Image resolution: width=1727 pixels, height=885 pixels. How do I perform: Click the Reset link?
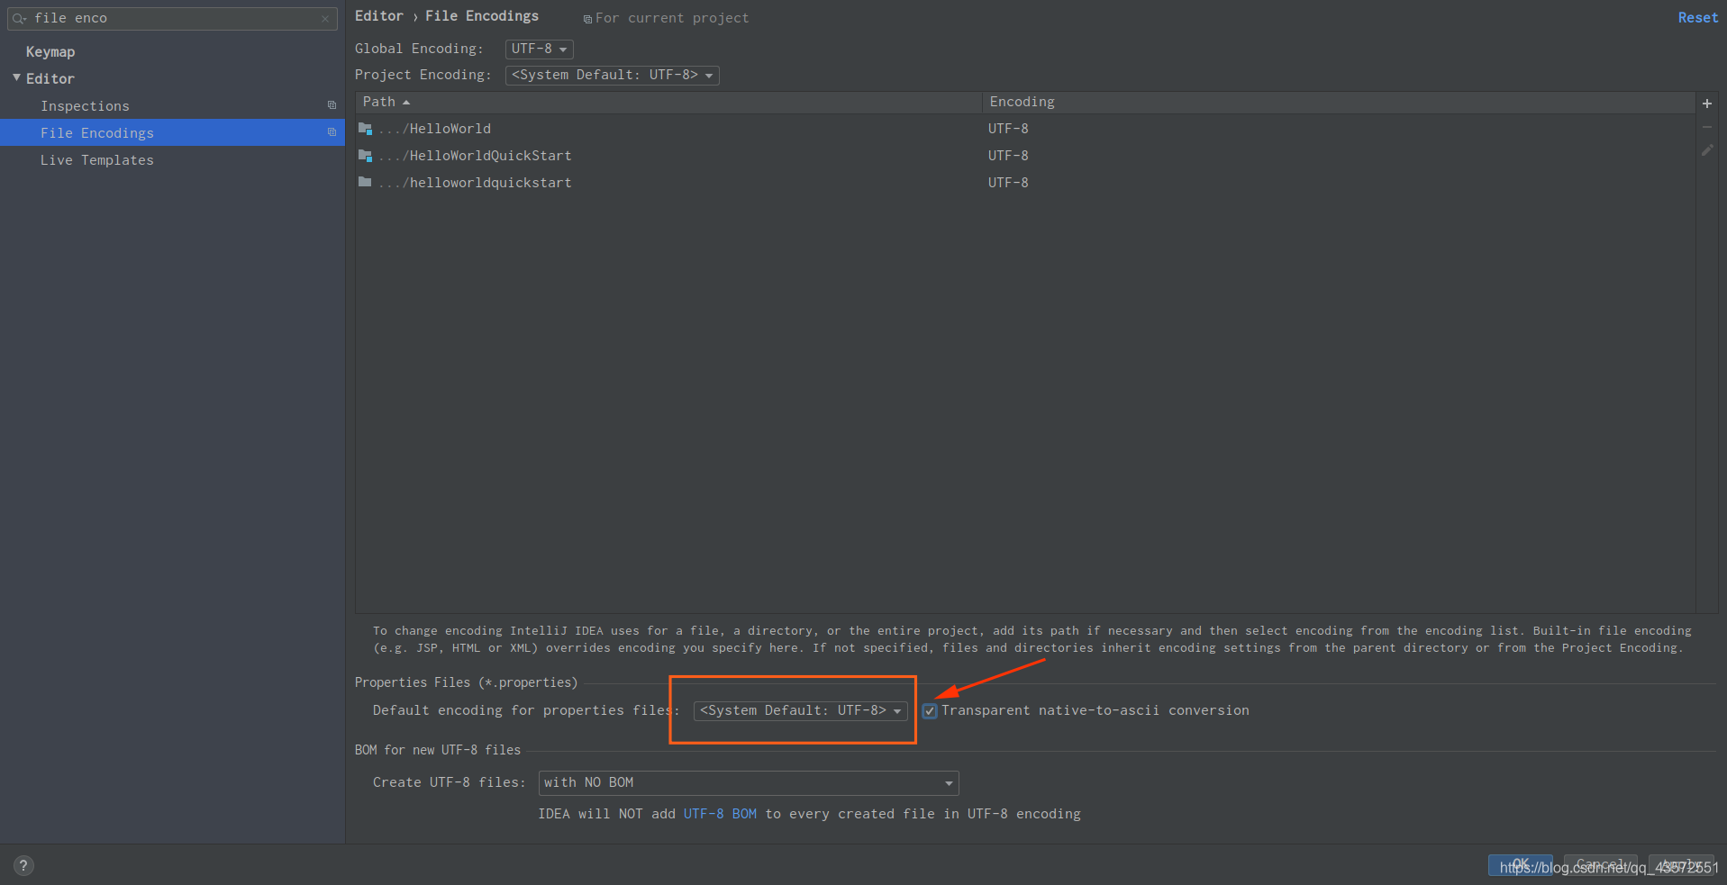coord(1697,18)
